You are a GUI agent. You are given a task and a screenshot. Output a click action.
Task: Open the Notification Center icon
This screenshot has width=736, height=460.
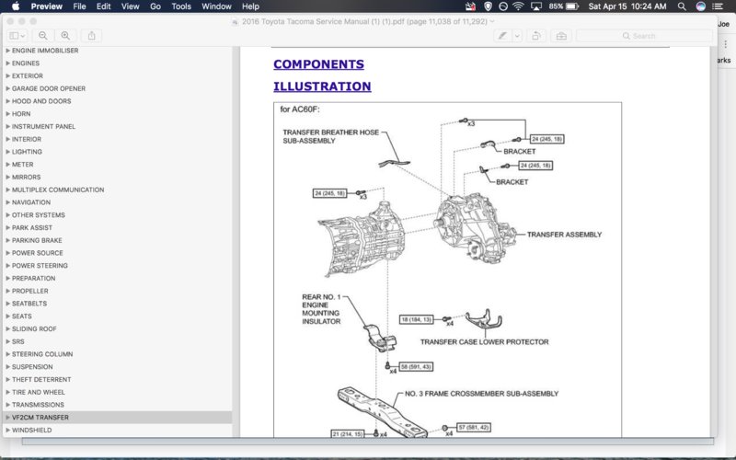tap(718, 6)
